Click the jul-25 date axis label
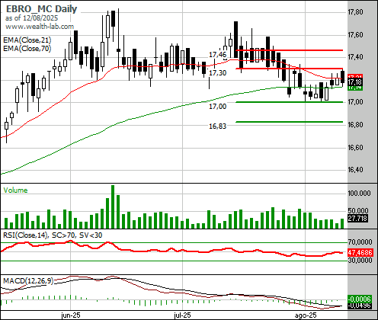 point(182,315)
